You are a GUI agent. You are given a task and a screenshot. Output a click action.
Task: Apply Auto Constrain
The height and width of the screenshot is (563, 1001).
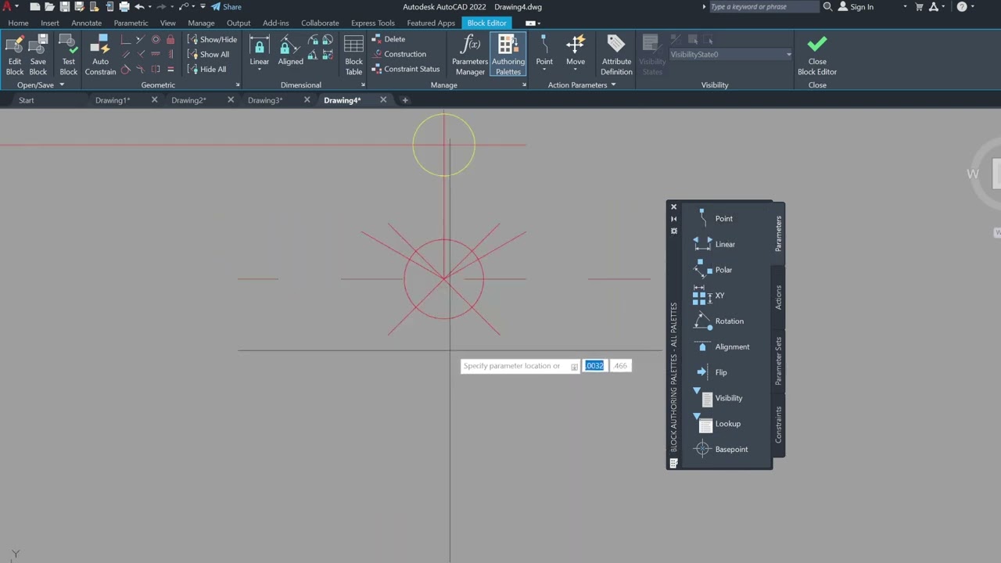point(100,55)
